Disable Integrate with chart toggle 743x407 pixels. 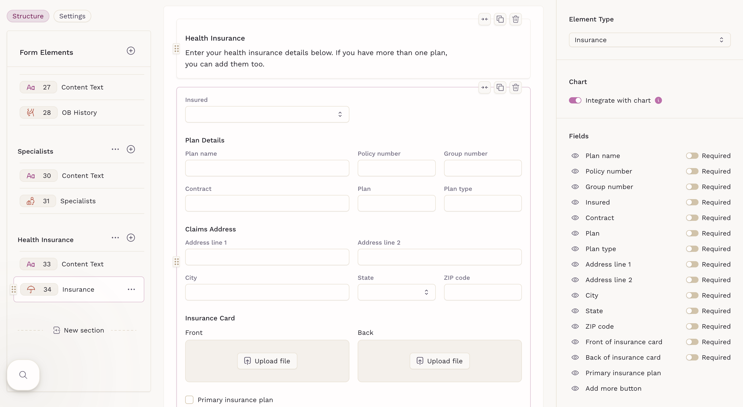click(x=575, y=100)
